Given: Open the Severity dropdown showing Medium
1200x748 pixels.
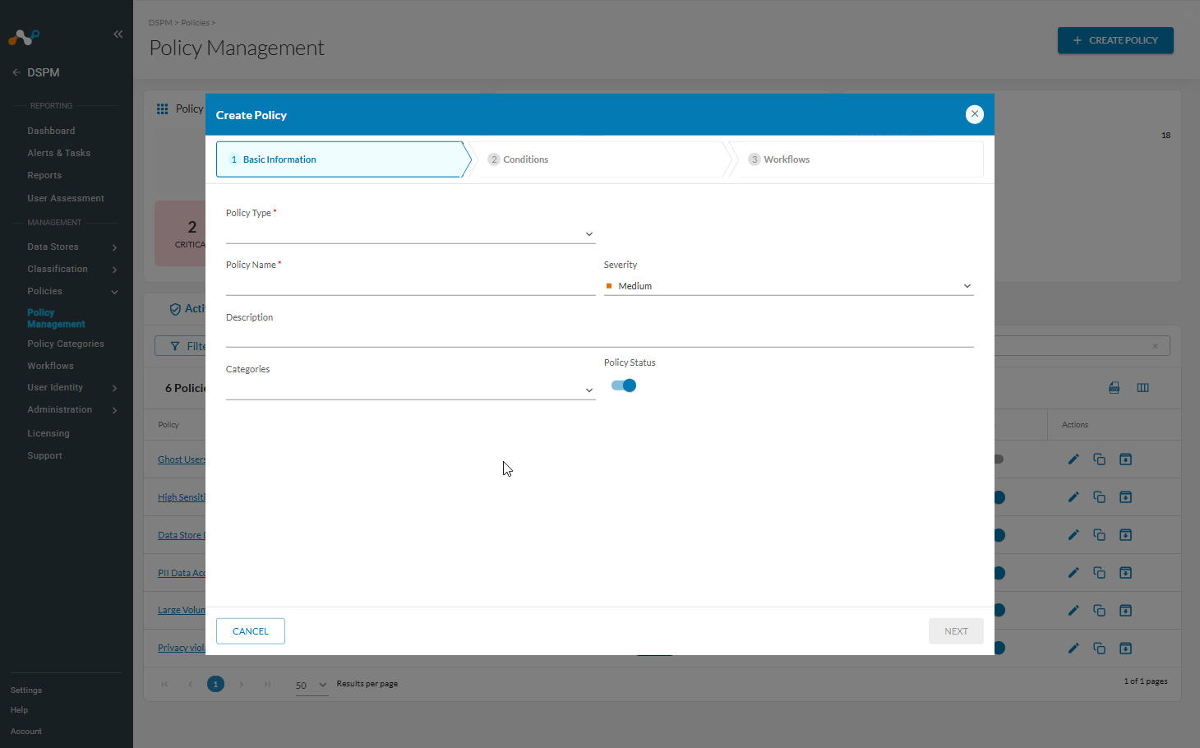Looking at the screenshot, I should pos(789,286).
